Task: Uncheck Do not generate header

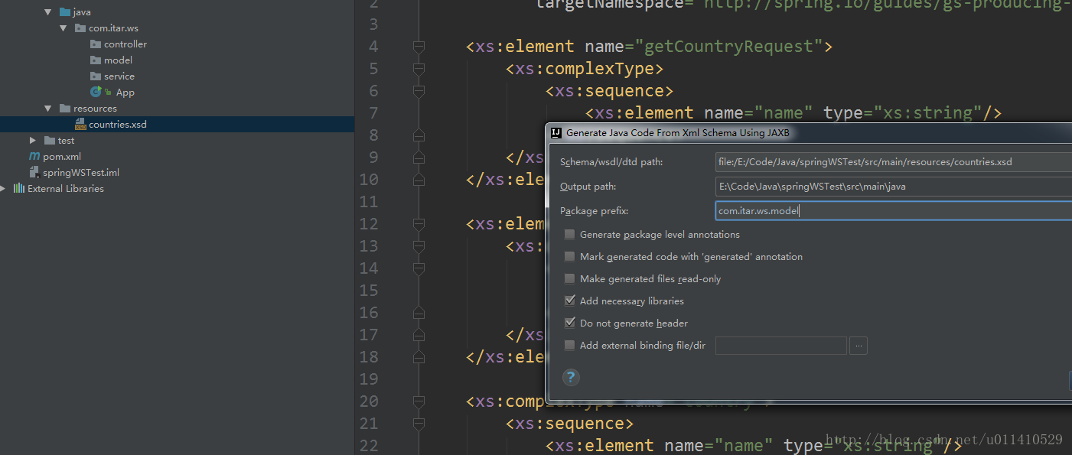Action: click(569, 323)
